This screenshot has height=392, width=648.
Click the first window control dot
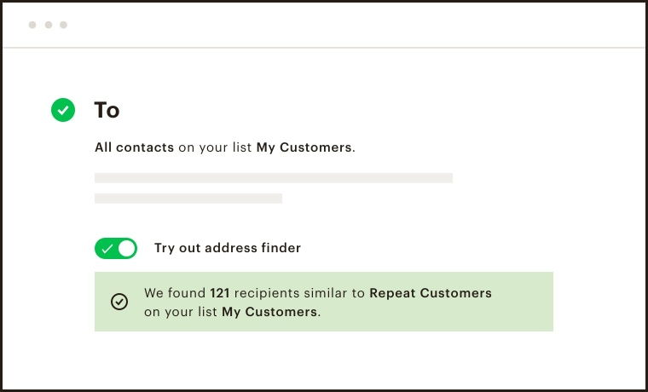(x=32, y=25)
